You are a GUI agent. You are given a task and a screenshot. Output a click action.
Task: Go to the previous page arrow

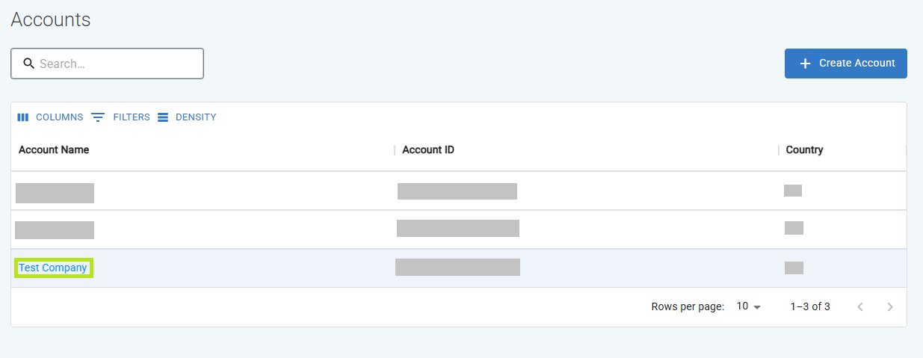point(860,306)
